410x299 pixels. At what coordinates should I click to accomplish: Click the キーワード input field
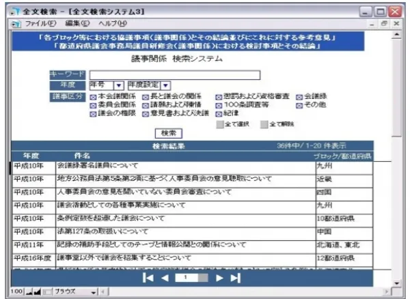[x=175, y=75]
